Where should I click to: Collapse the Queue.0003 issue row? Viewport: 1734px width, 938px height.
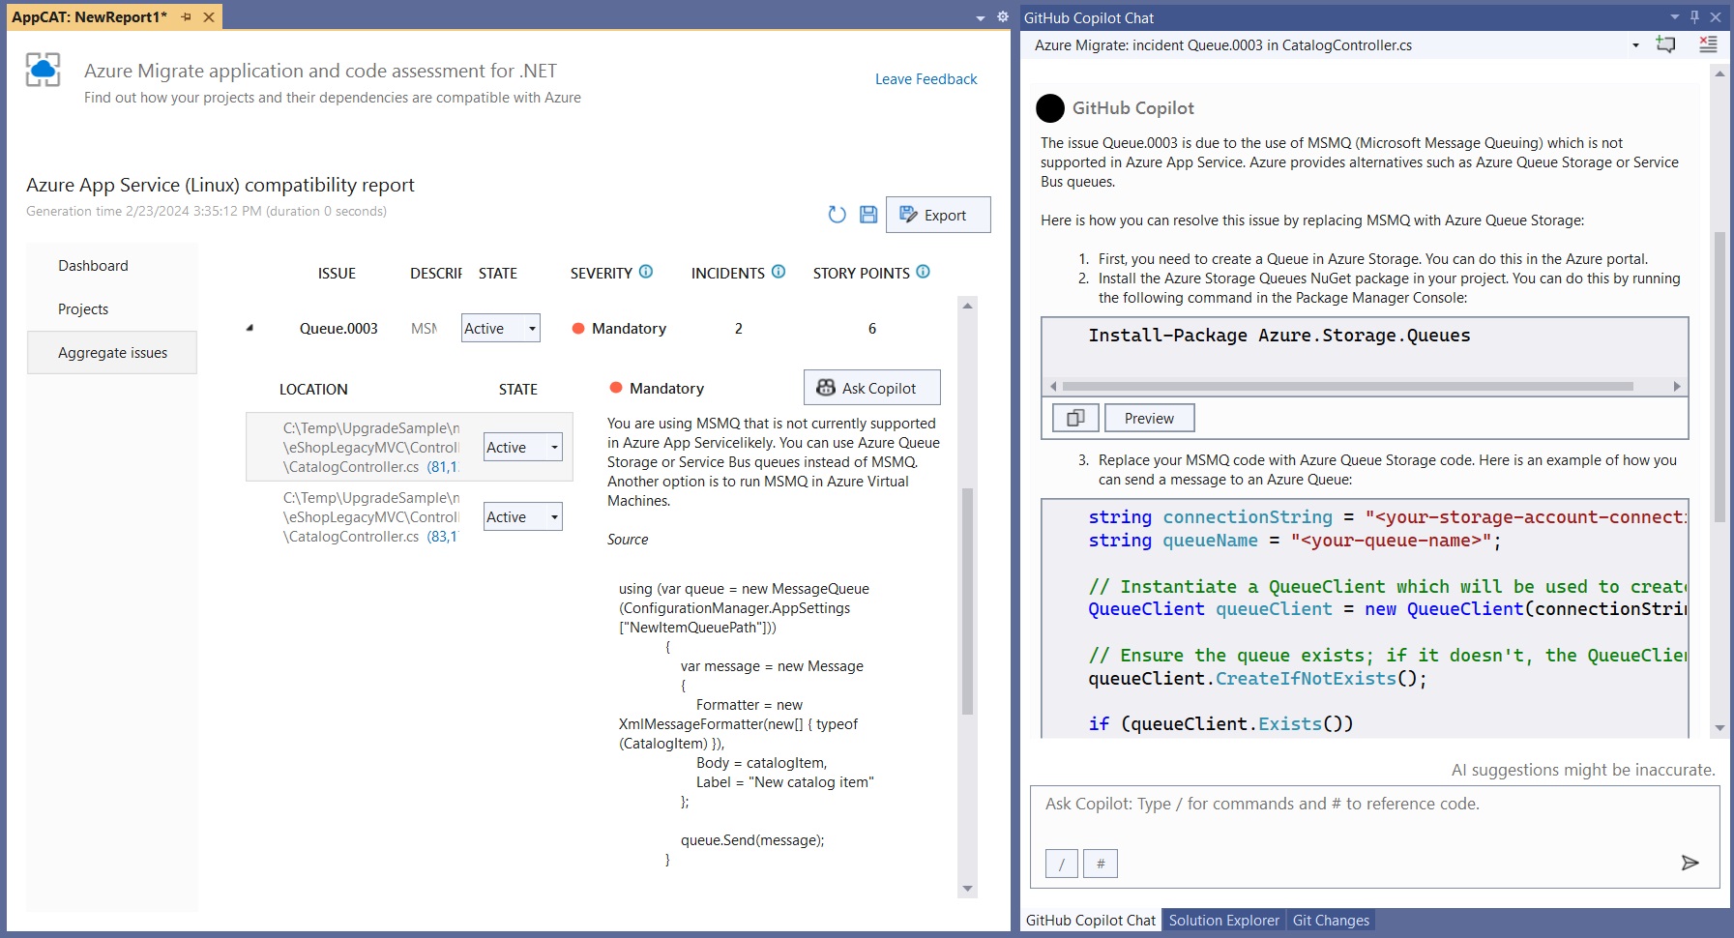point(250,328)
